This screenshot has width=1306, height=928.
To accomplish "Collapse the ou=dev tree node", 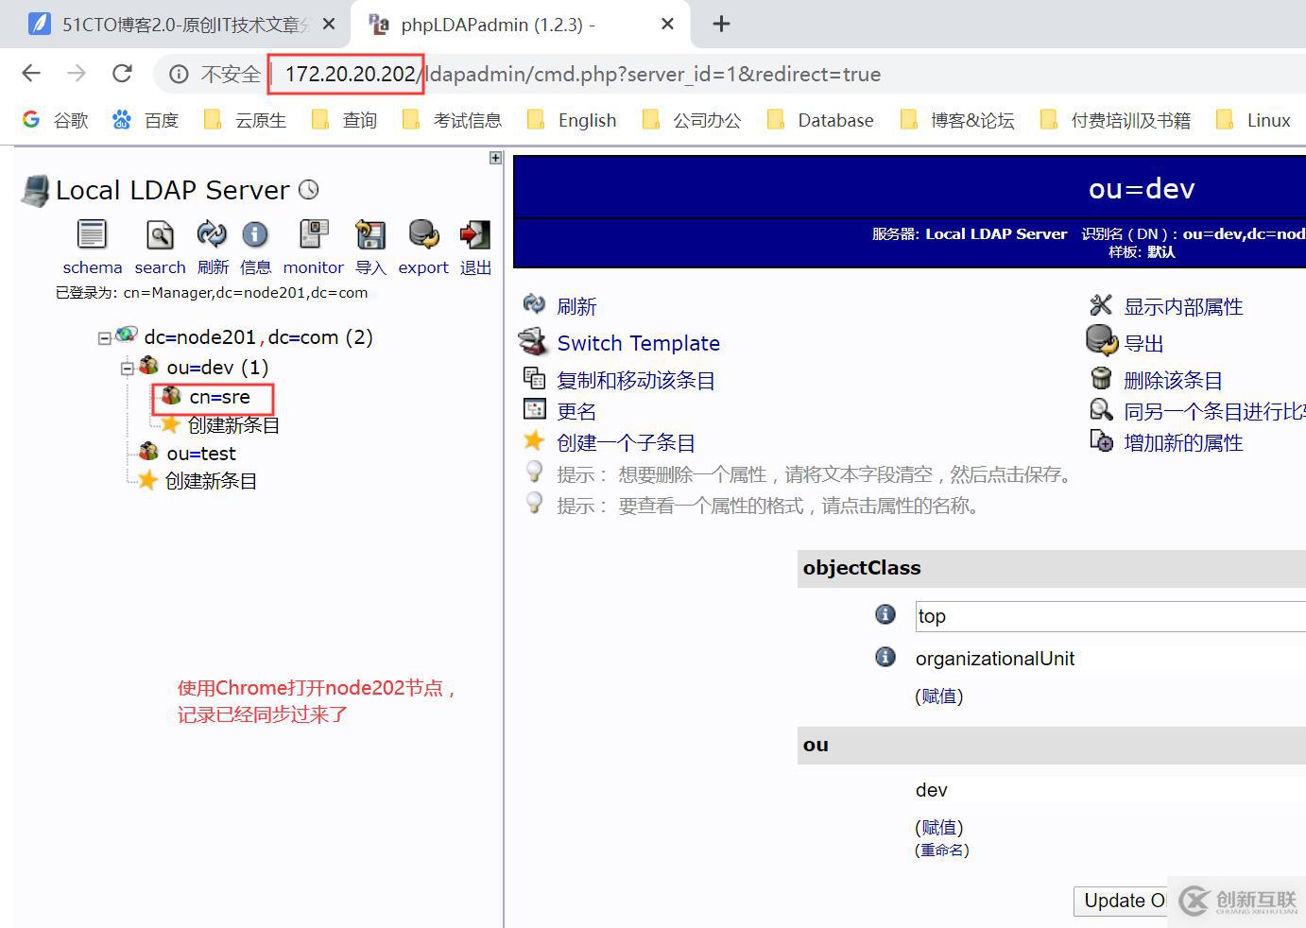I will point(128,368).
